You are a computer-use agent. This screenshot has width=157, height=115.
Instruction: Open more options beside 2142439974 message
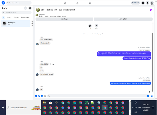(x=56, y=64)
